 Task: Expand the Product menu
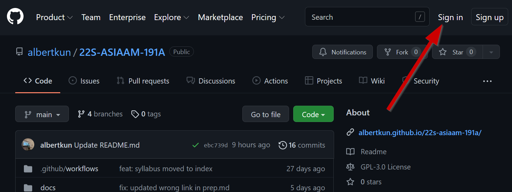tap(54, 17)
